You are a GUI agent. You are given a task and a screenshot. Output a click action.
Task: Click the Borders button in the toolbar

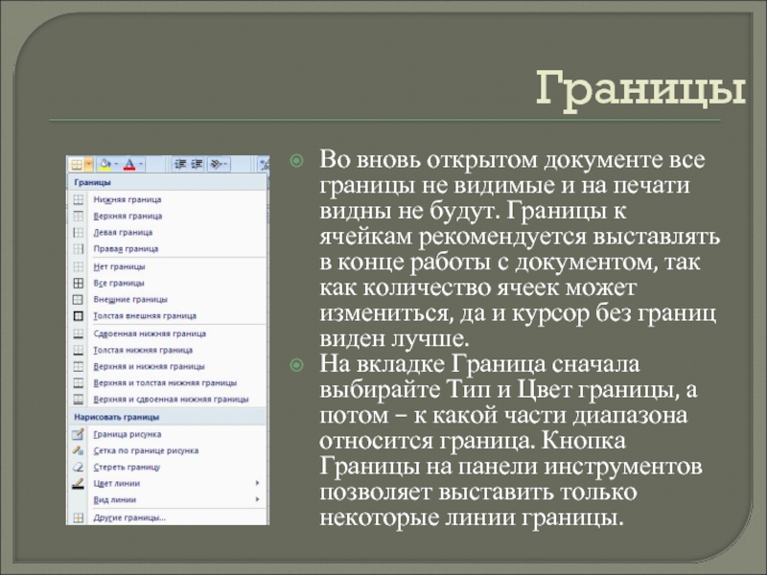pos(77,164)
